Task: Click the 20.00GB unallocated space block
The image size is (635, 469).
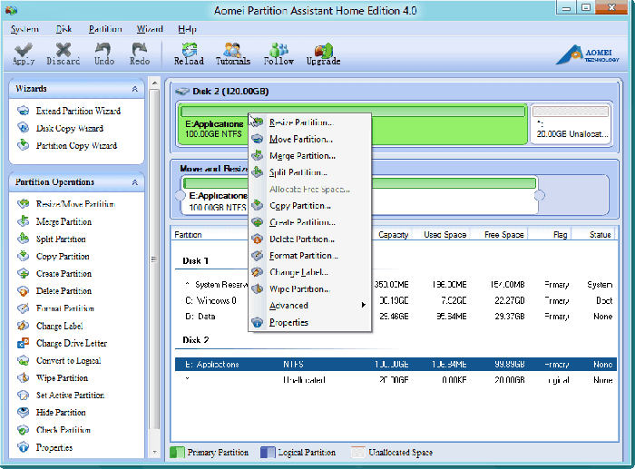Action: [570, 123]
